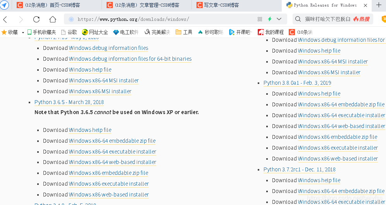Open the browser home page icon
The height and width of the screenshot is (205, 386).
[x=52, y=19]
